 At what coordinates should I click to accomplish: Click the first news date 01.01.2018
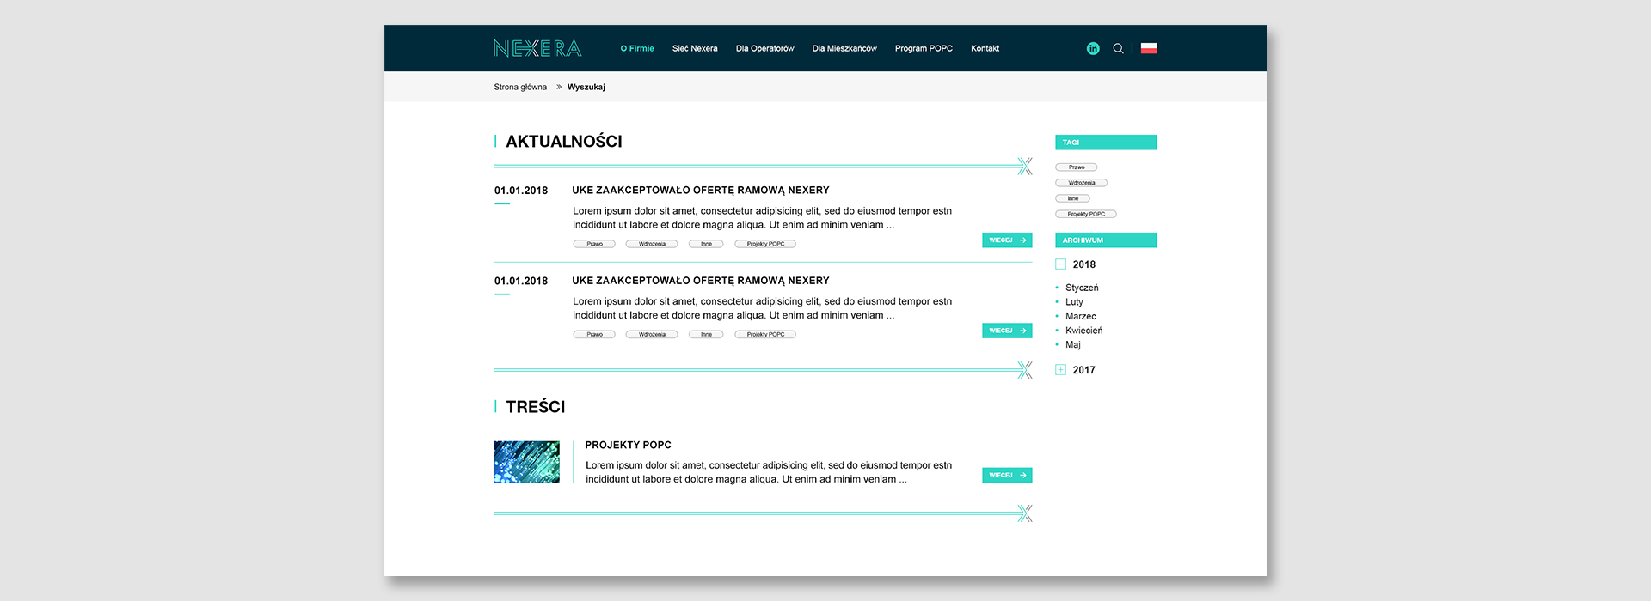[521, 191]
